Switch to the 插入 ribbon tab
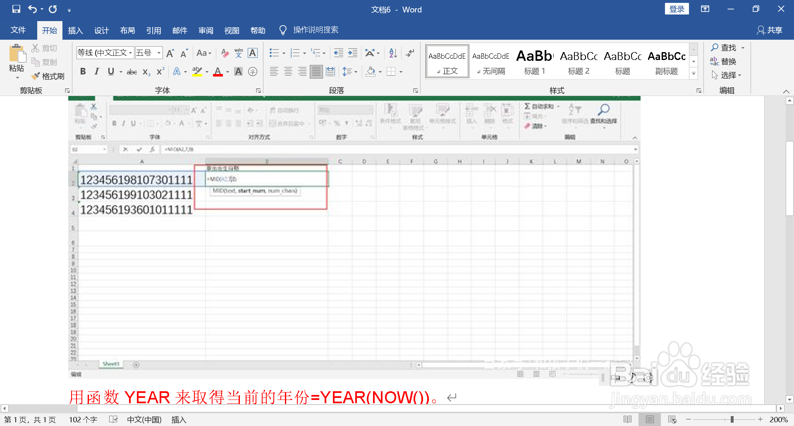The height and width of the screenshot is (426, 794). pos(75,30)
